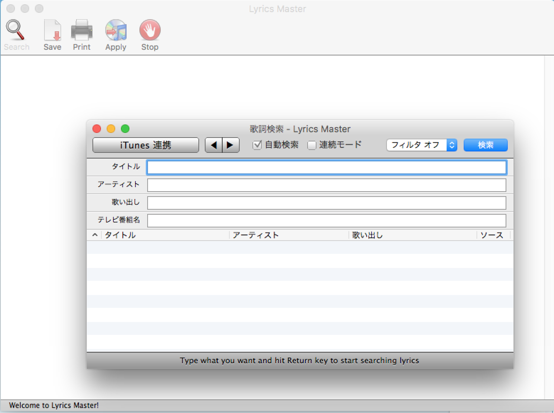Close the 歌詞検索 window with red button
Image resolution: width=554 pixels, height=413 pixels.
pyautogui.click(x=97, y=128)
